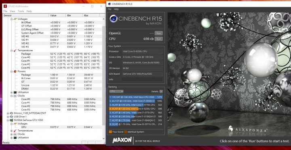The width and height of the screenshot is (291, 150).
Task: Open the CPU ranking dropdown
Action: (x=116, y=92)
